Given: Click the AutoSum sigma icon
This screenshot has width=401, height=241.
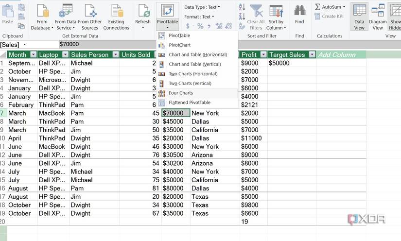Looking at the screenshot, I should pyautogui.click(x=317, y=7).
